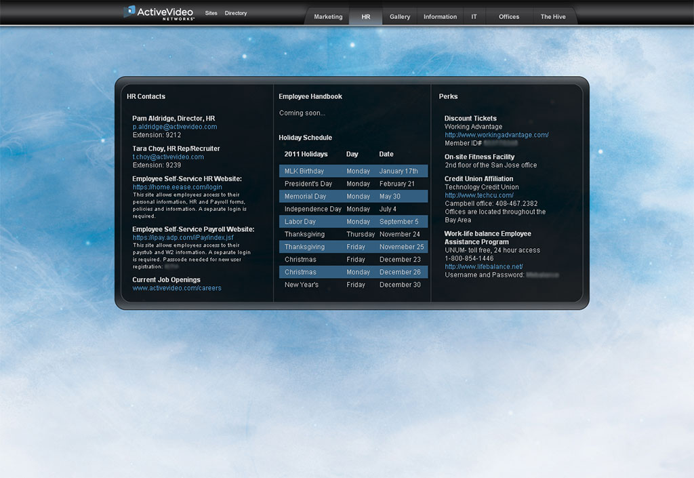Select the New Year's row
The height and width of the screenshot is (478, 694).
point(353,285)
